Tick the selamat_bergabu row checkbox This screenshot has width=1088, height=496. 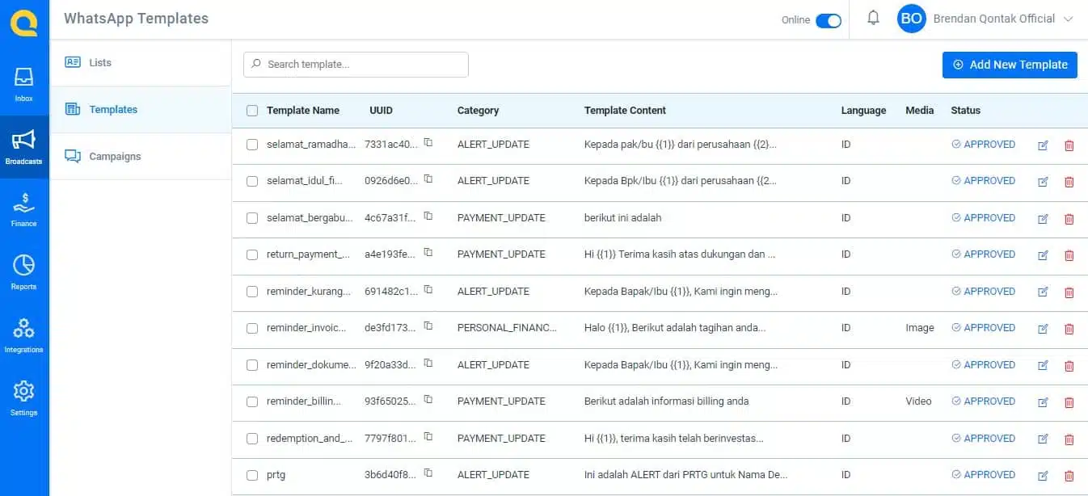click(x=252, y=218)
